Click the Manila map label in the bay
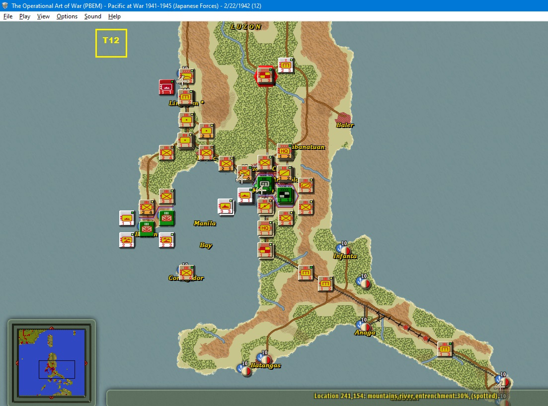 205,223
